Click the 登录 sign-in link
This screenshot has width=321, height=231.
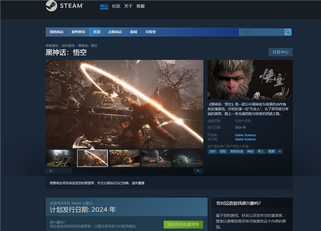pyautogui.click(x=141, y=183)
